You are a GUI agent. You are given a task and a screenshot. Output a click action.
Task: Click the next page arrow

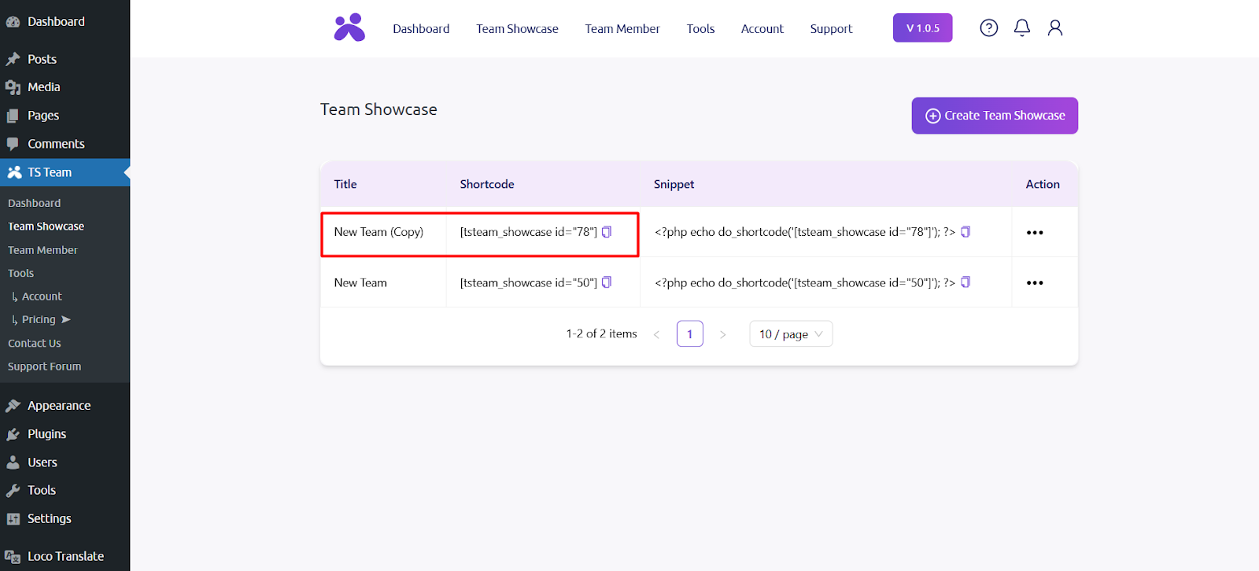pyautogui.click(x=722, y=334)
